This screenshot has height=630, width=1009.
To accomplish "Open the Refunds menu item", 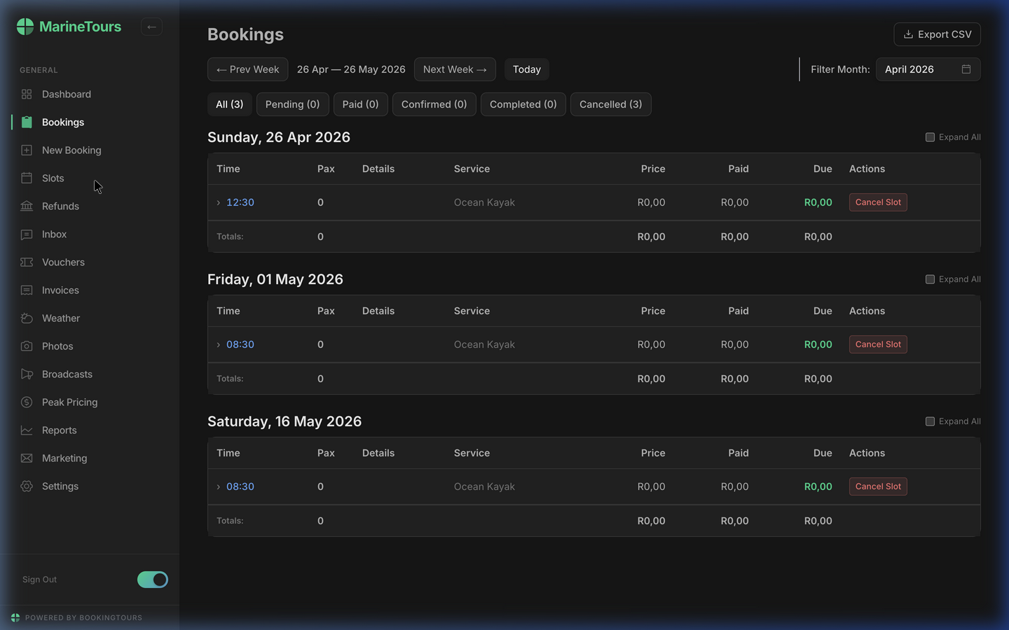I will (x=90, y=206).
